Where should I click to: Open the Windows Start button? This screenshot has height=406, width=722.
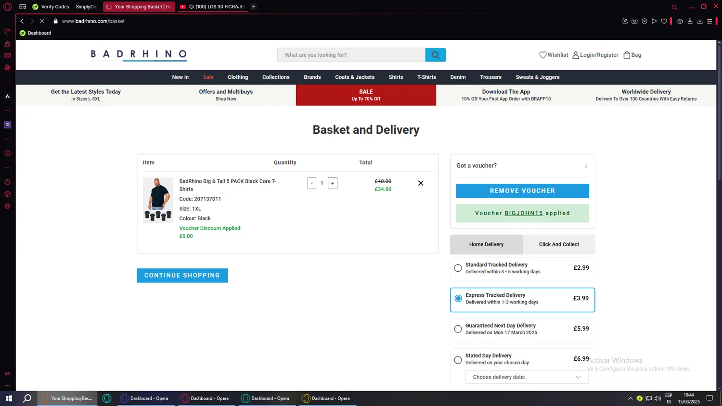pos(9,398)
